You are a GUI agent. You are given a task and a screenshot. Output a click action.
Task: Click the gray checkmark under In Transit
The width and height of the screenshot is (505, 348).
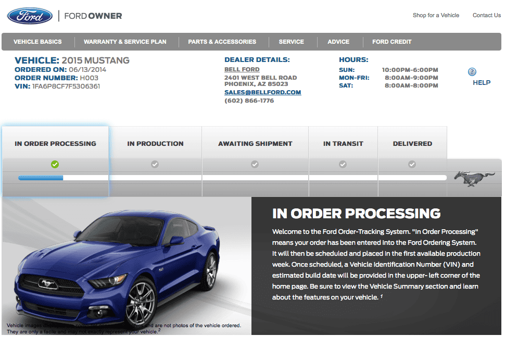point(343,164)
